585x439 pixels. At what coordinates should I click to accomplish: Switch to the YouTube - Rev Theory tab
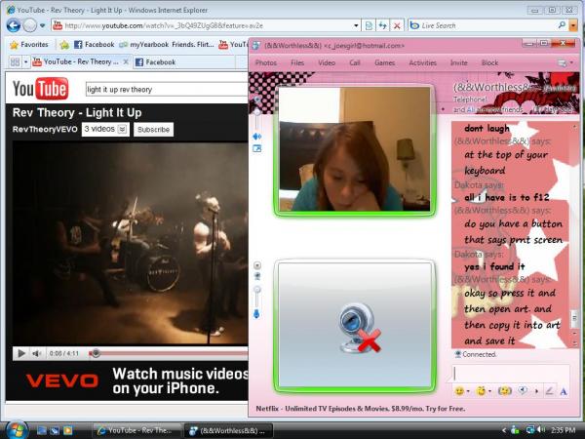(76, 62)
